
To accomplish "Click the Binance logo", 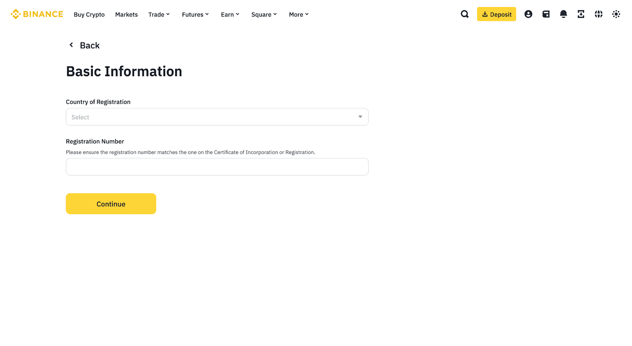I will (37, 14).
